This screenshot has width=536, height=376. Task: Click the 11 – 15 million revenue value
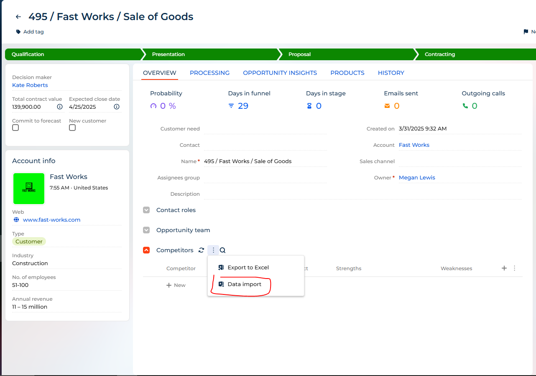point(30,307)
